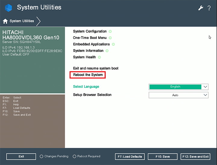The height and width of the screenshot is (165, 217).
Task: Click F12: Save and Exit button
Action: point(195,157)
